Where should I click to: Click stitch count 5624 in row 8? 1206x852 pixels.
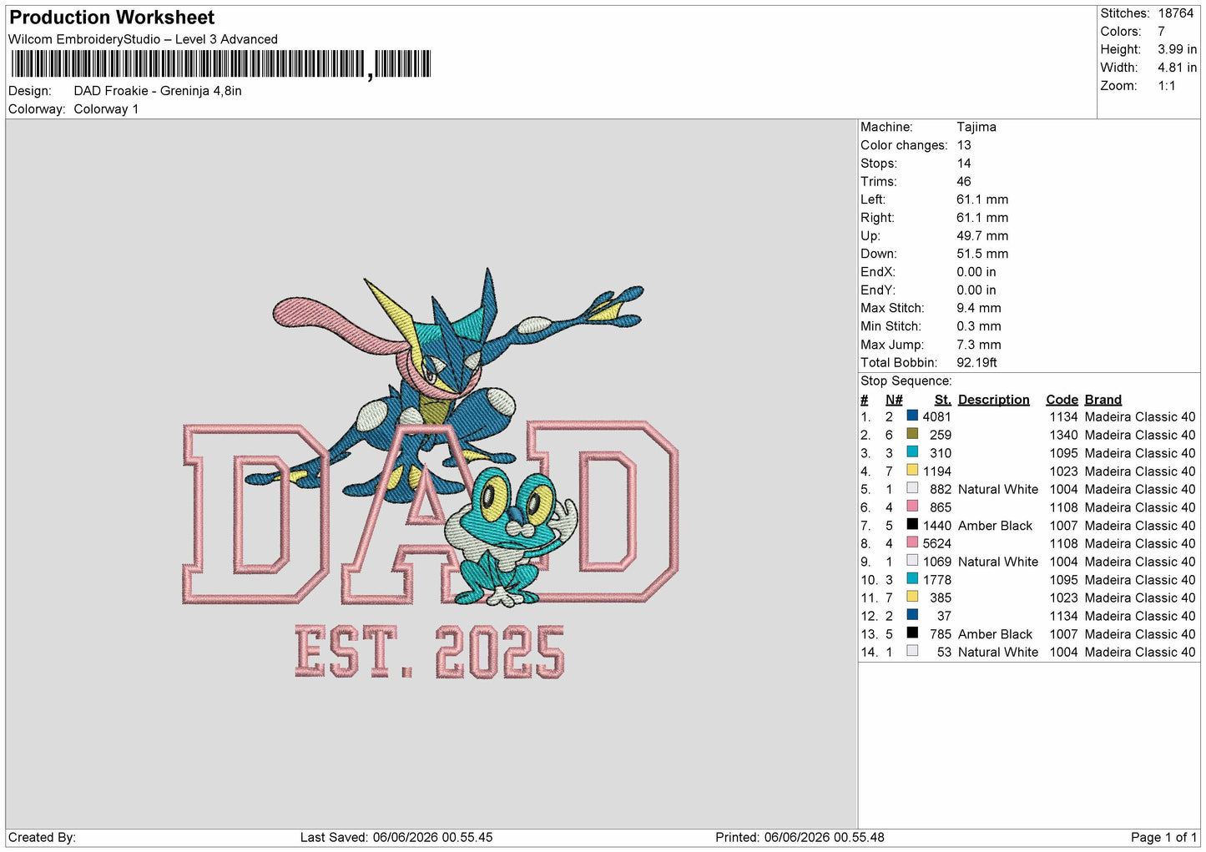936,543
